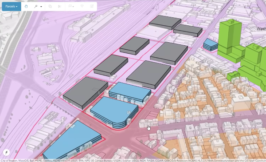Open the flag tool dropdown
Viewport: 266px width, 162px height.
tap(71, 7)
